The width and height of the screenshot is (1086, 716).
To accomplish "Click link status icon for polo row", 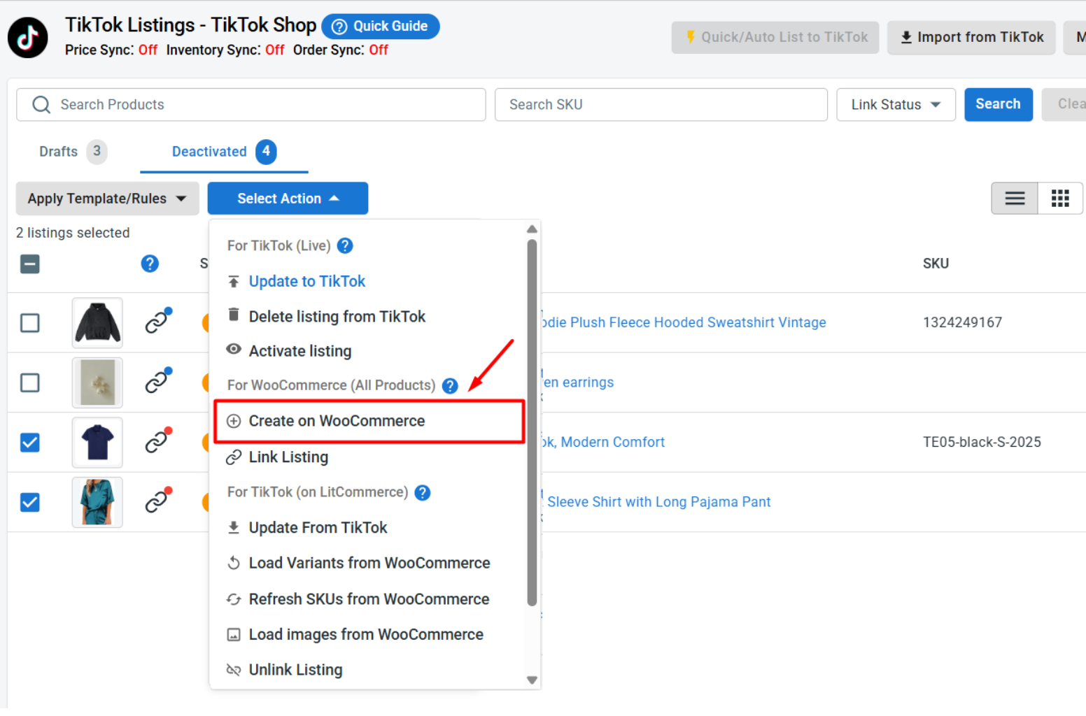I will coord(158,441).
